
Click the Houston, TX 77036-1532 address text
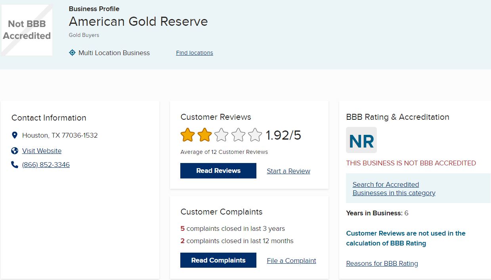click(60, 135)
